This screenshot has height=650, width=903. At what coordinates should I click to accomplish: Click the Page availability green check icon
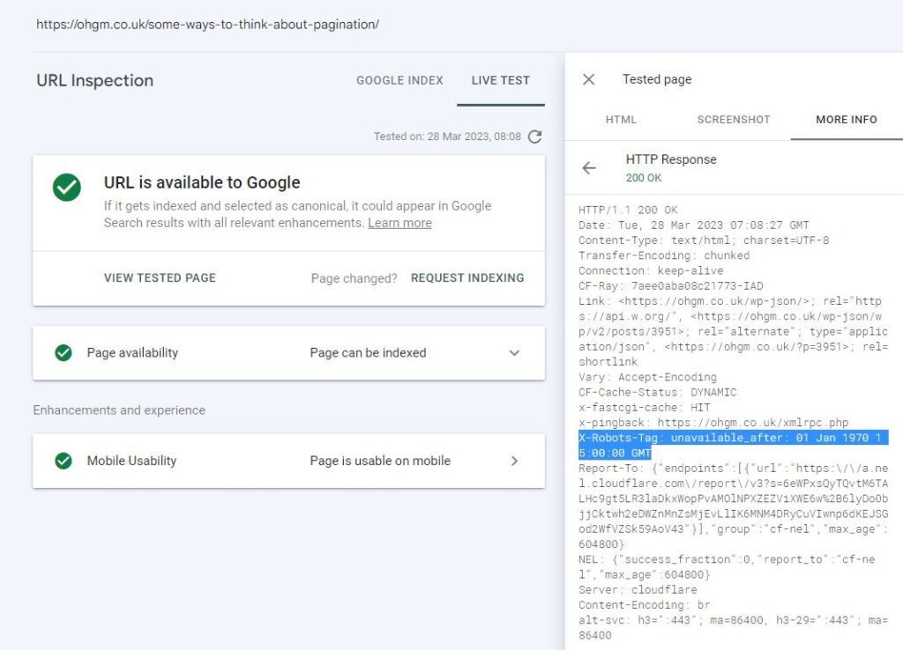63,352
